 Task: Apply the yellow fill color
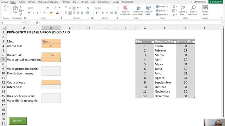(x=51, y=13)
